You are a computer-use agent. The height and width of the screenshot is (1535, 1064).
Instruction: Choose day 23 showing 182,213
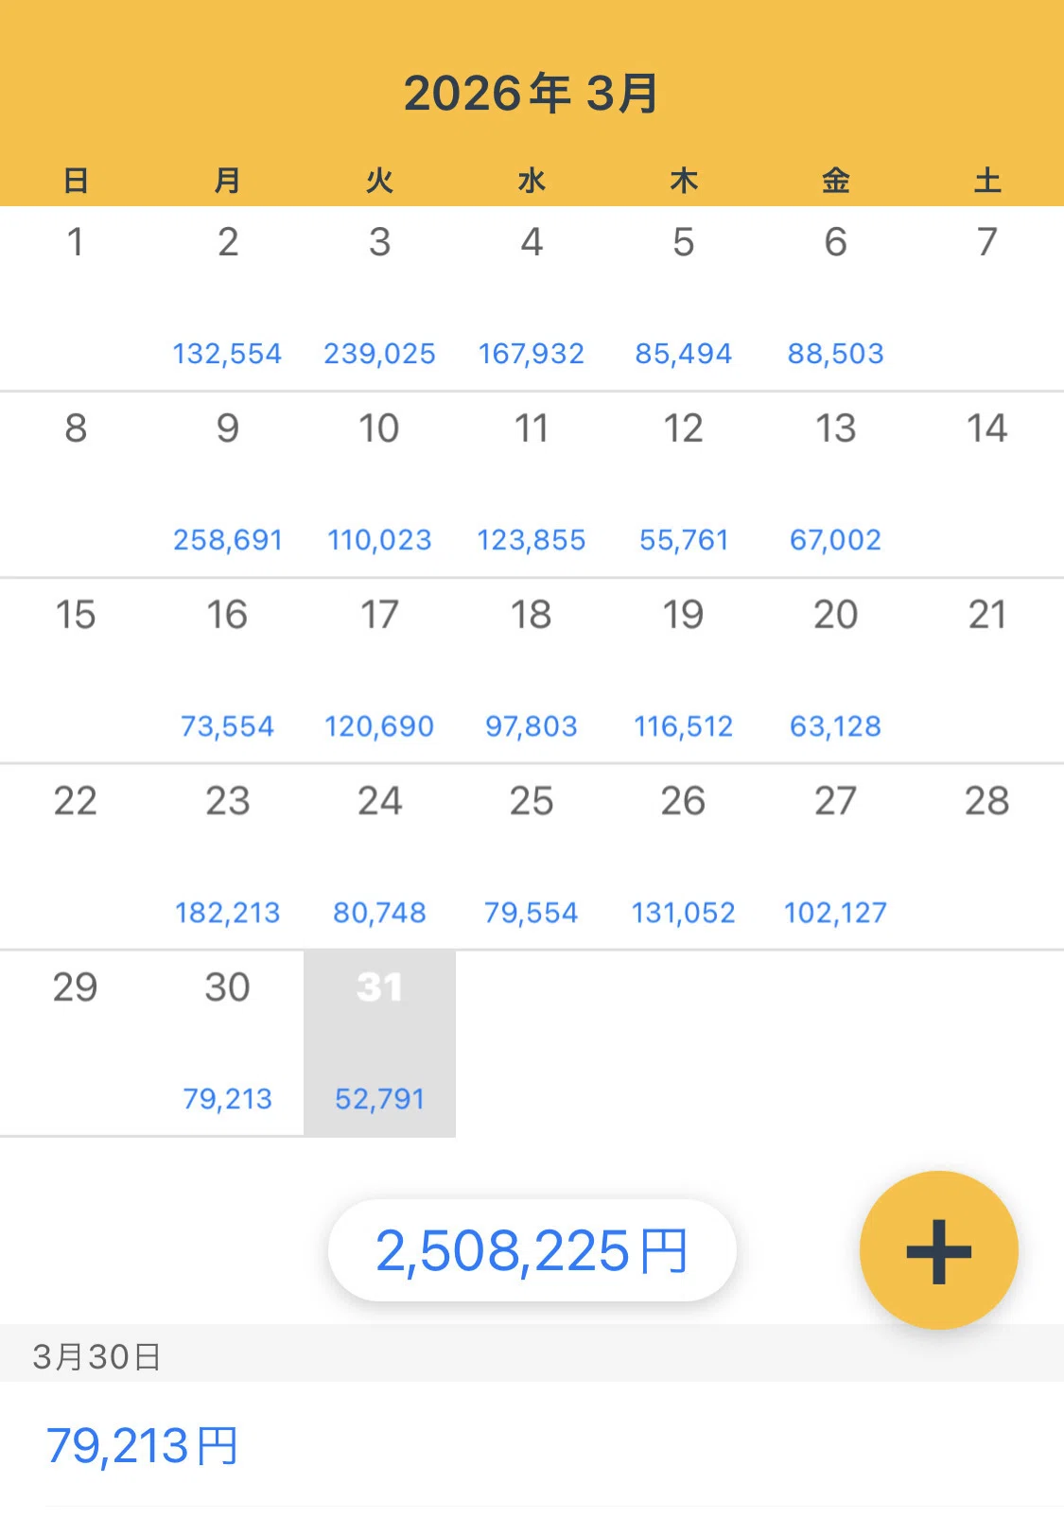[227, 857]
